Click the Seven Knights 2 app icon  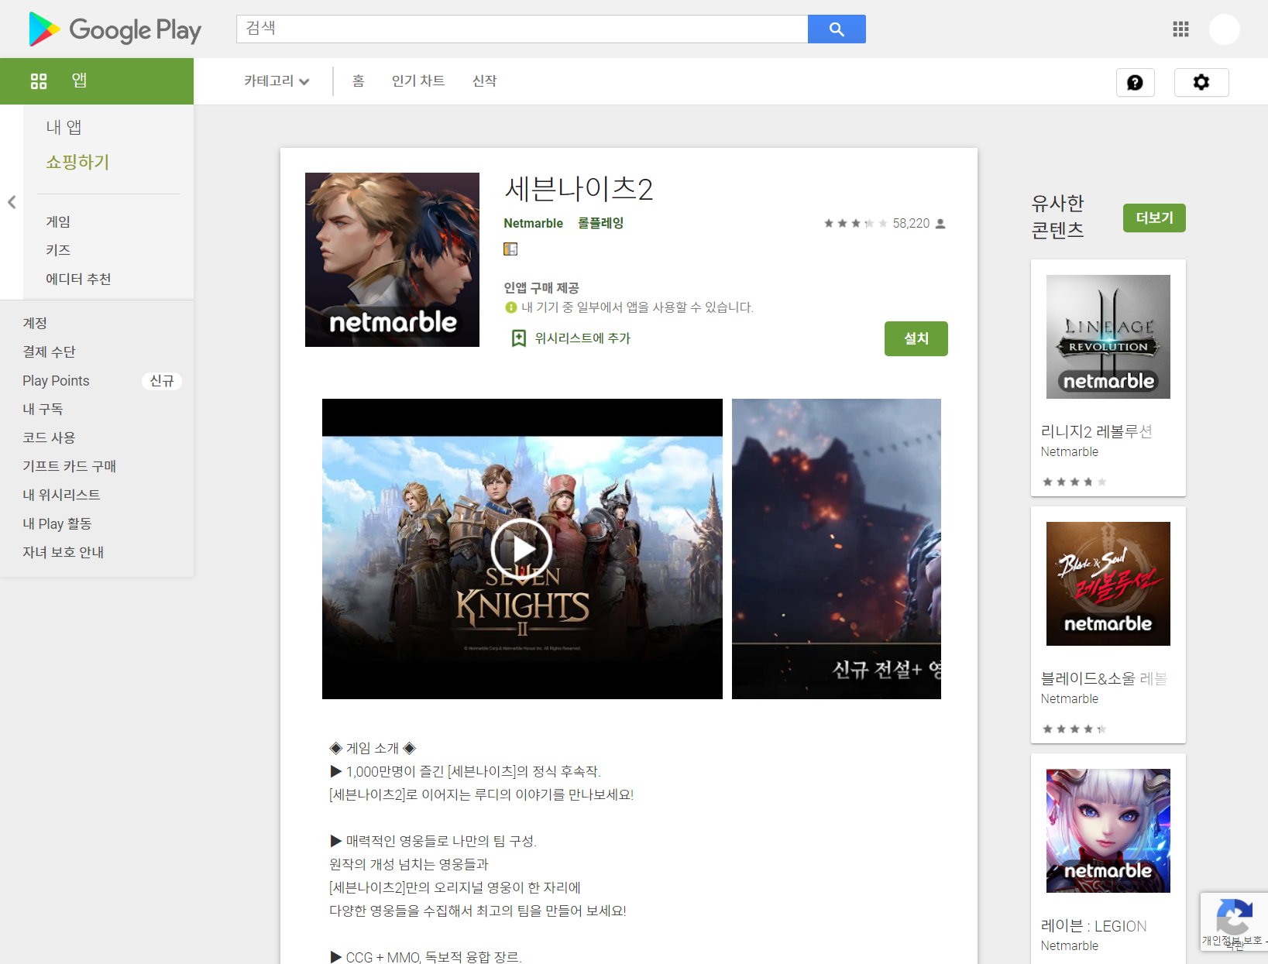[392, 259]
